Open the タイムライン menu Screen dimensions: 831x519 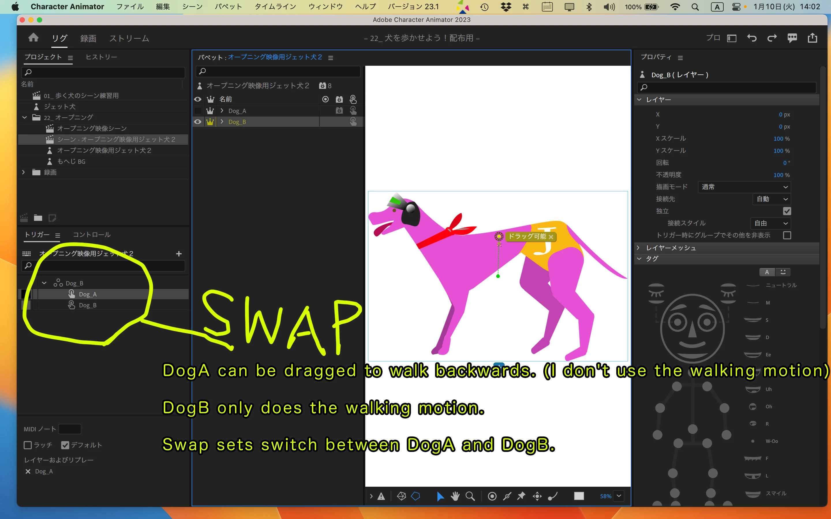[275, 7]
